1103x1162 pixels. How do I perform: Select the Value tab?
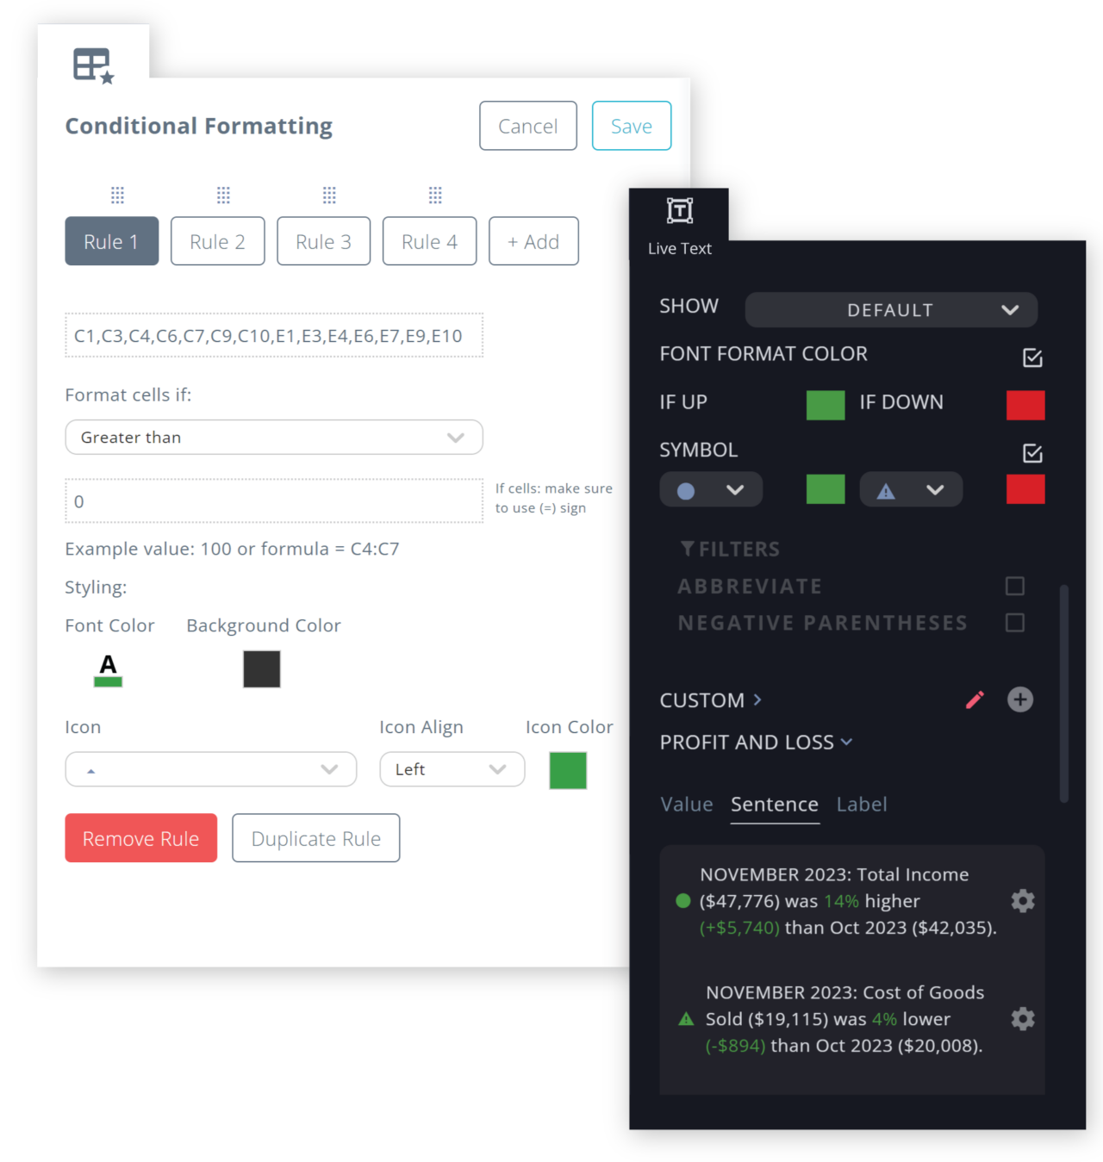pos(686,804)
